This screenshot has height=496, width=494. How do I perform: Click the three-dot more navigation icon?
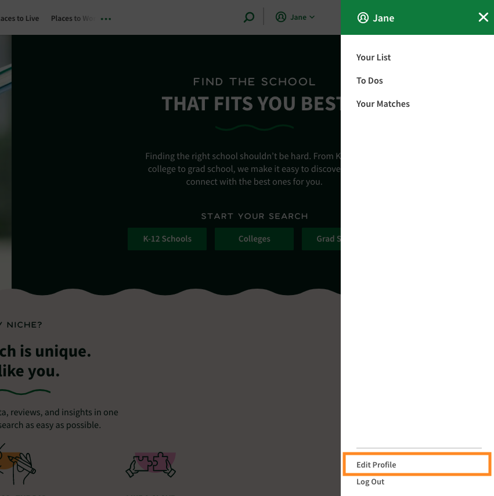(106, 19)
